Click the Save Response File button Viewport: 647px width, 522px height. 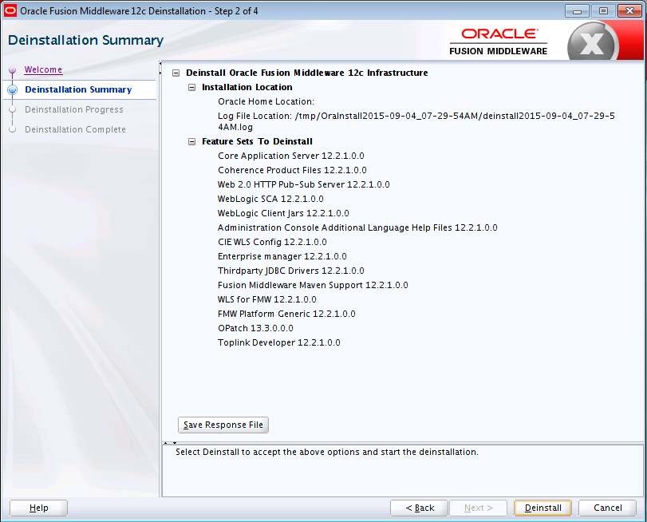[x=223, y=425]
